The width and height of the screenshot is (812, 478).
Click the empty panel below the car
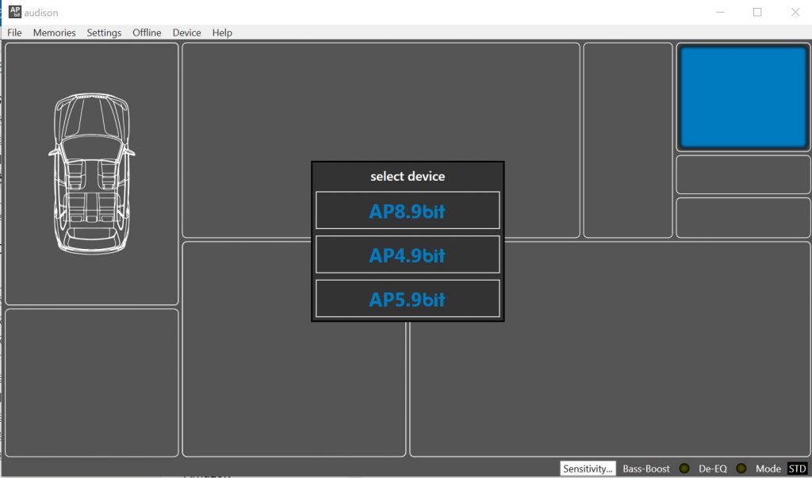coord(92,383)
